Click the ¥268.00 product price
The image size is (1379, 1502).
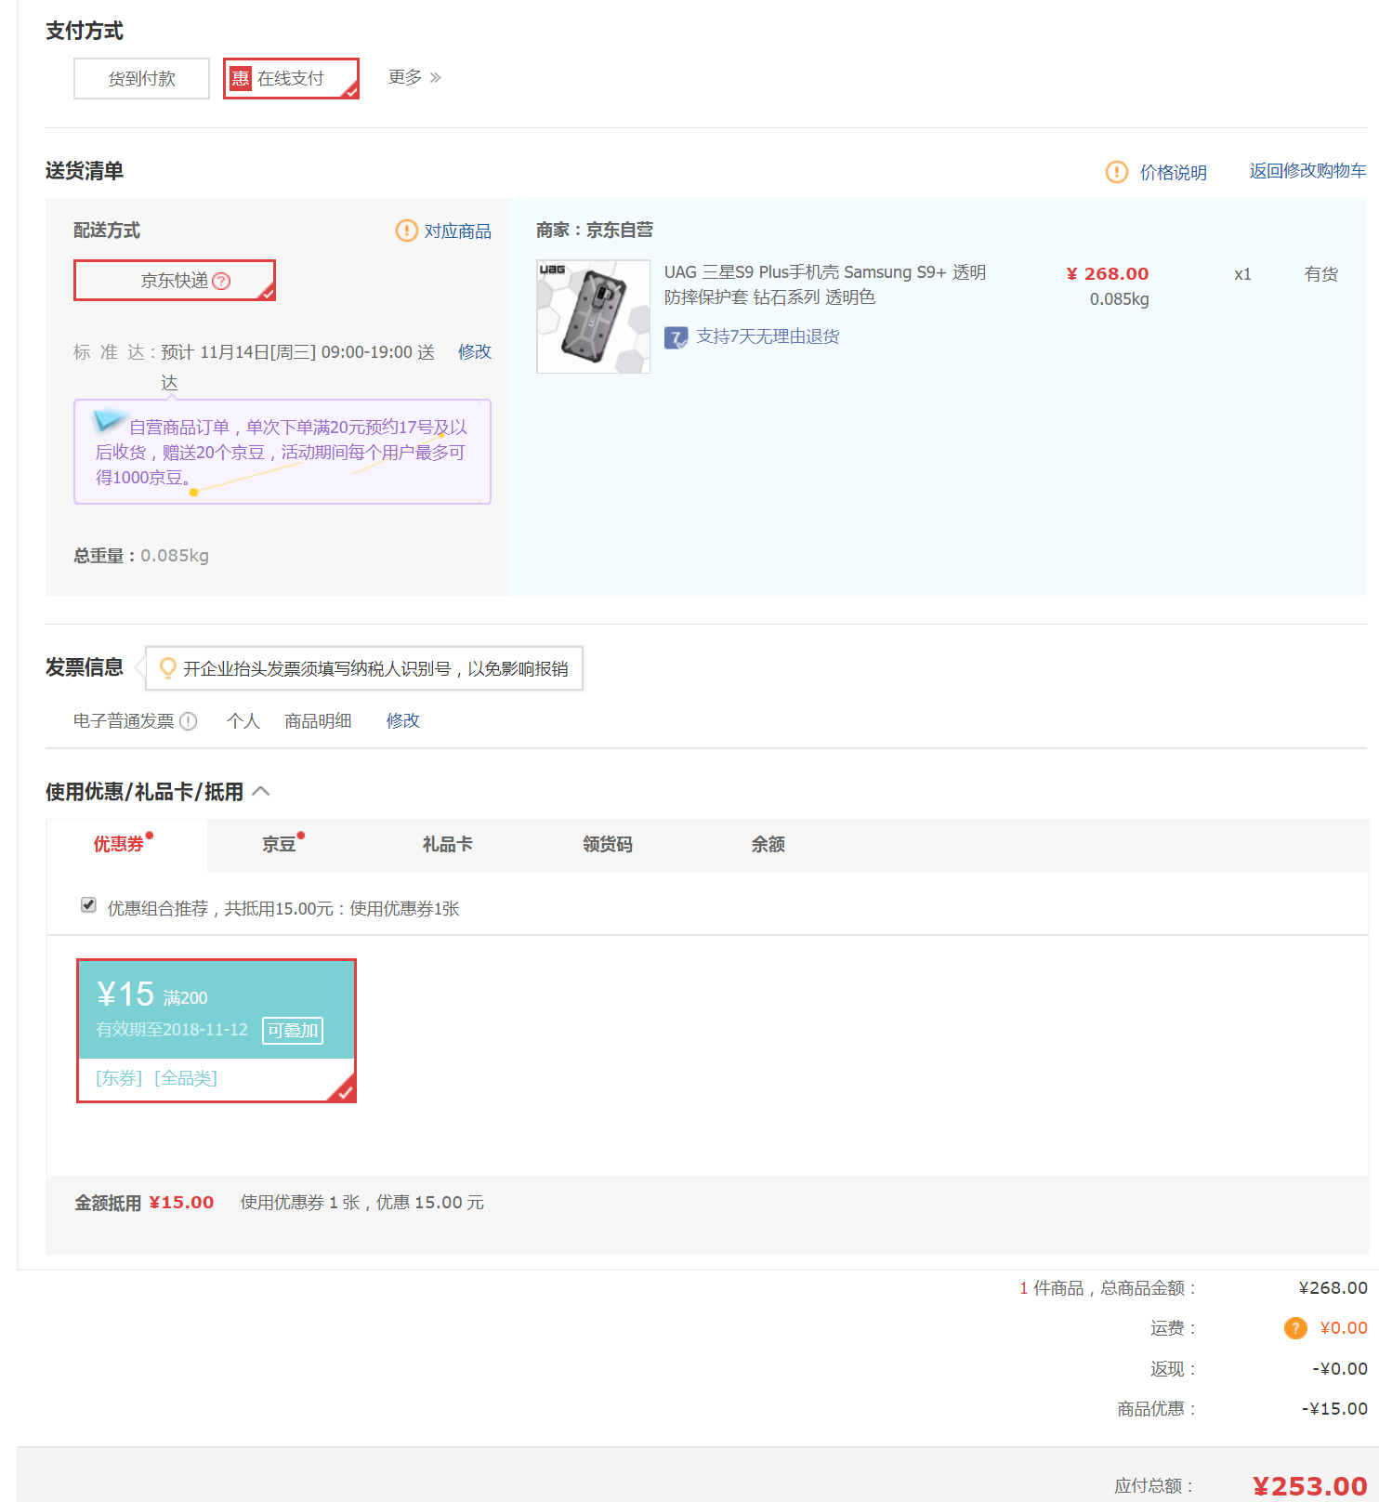(1108, 273)
